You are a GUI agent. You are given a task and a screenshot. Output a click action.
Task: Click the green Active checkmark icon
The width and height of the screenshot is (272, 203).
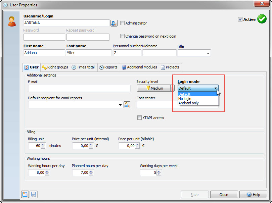pos(262,19)
